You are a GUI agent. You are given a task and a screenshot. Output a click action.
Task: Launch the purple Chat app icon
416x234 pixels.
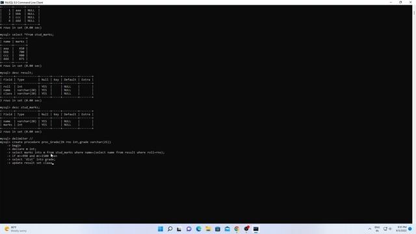click(x=189, y=229)
